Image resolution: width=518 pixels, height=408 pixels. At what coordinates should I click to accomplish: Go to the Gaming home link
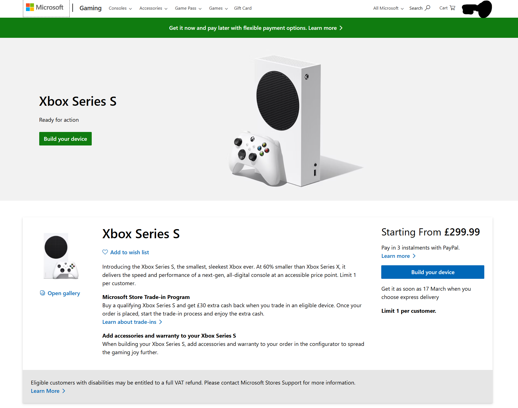coord(90,8)
